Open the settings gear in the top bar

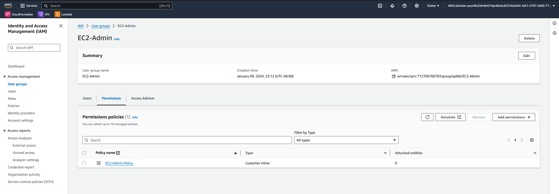[x=417, y=6]
